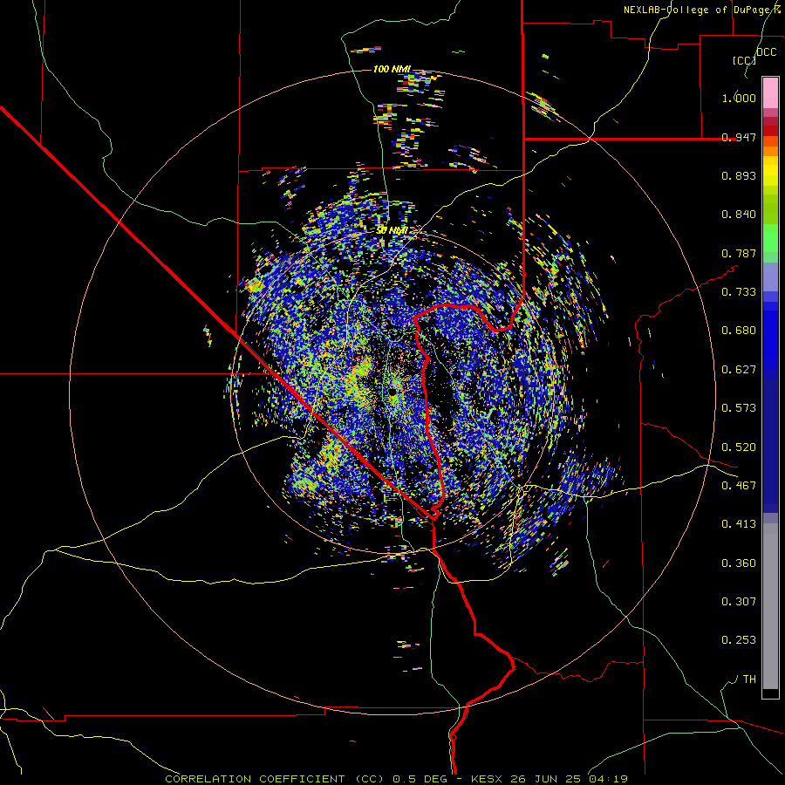Pick the bright green color bar segment
This screenshot has width=785, height=785.
[770, 237]
